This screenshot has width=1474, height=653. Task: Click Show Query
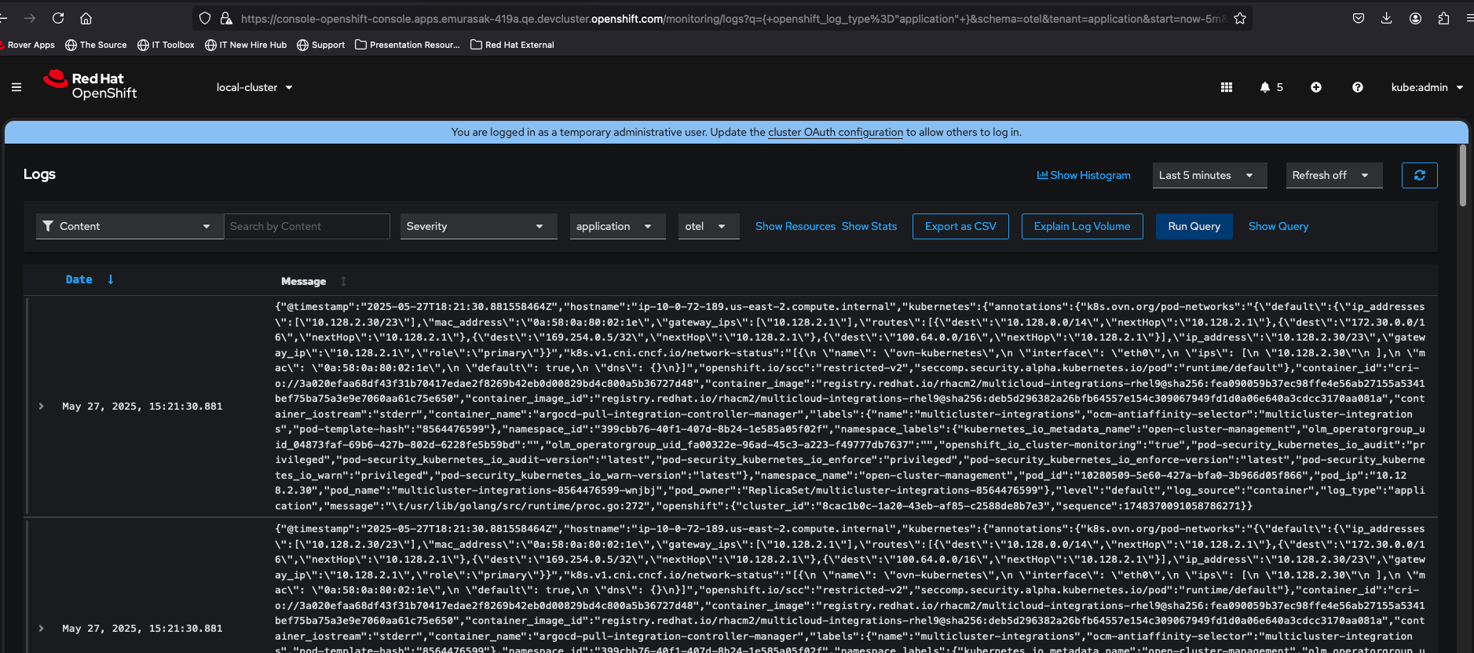click(1278, 226)
